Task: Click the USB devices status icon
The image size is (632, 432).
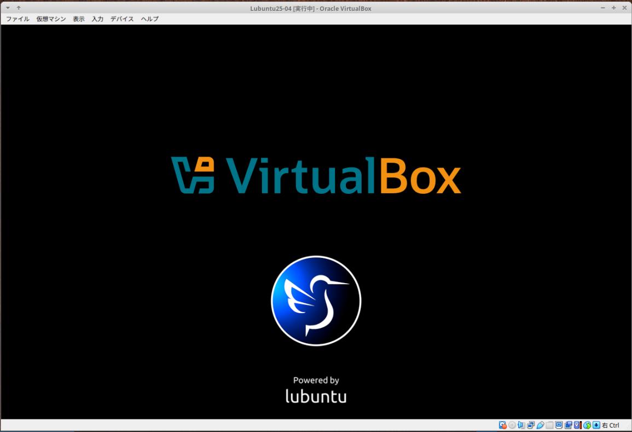Action: tap(541, 425)
